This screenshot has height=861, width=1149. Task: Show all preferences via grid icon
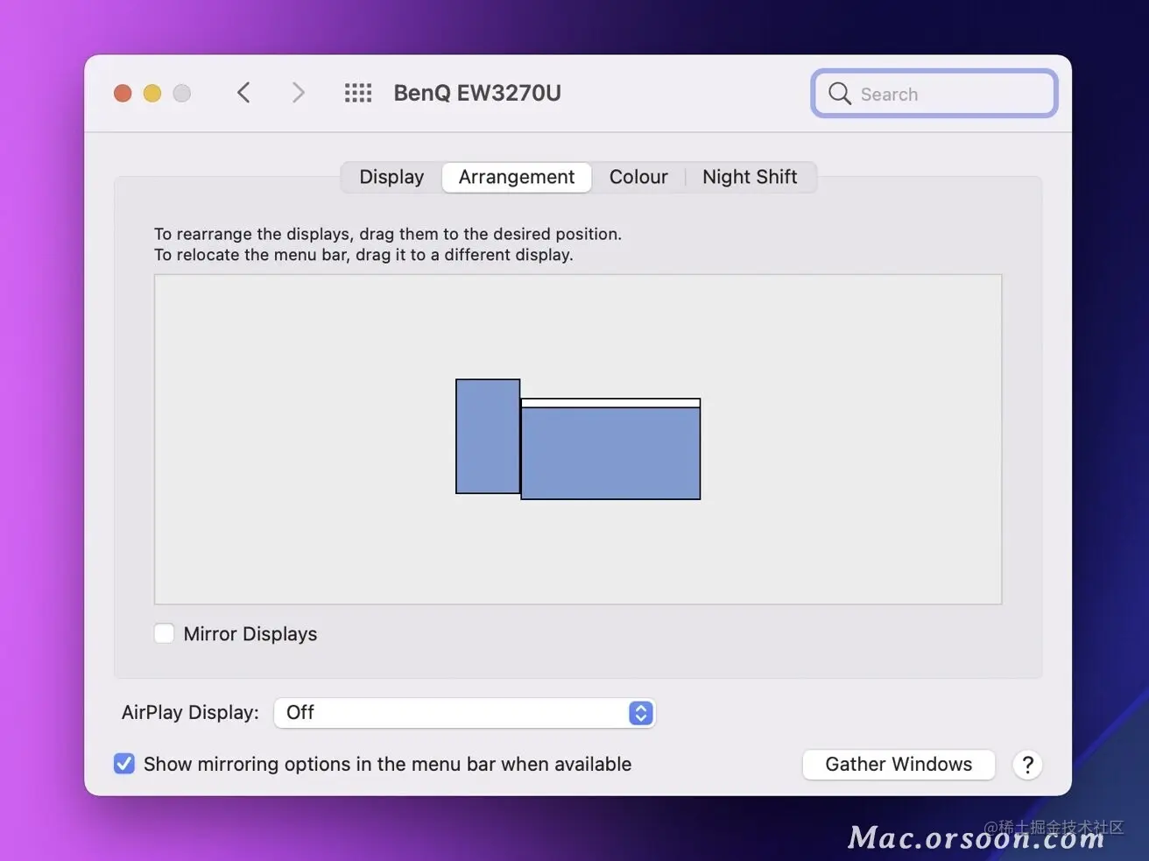pos(357,93)
